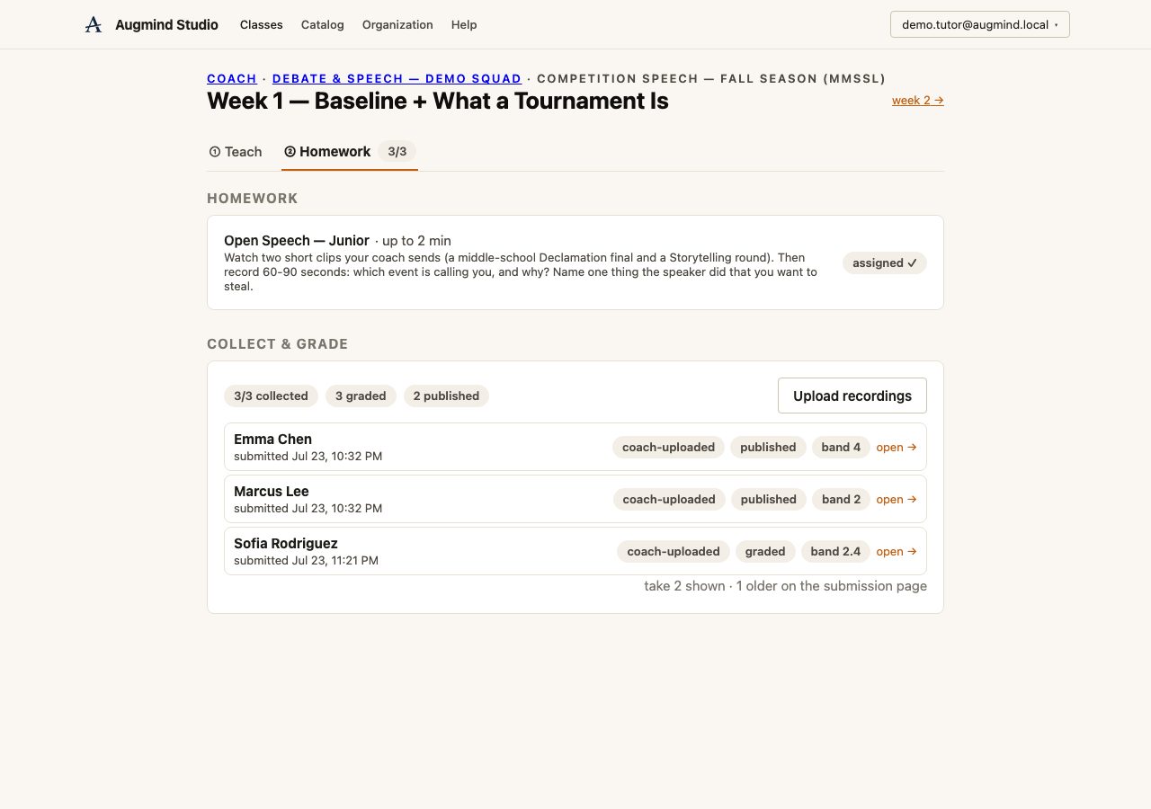Click the 3/3 collected status chip

pyautogui.click(x=271, y=396)
